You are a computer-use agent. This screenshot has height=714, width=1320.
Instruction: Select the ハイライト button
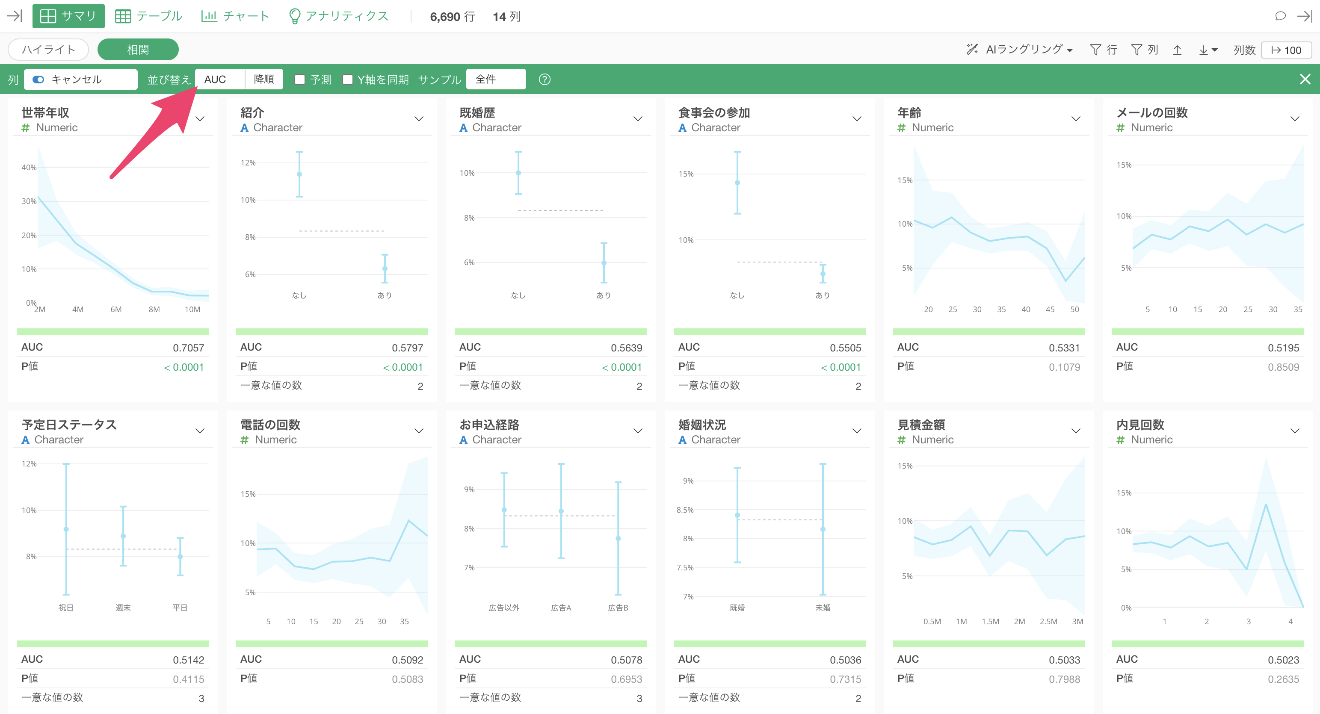[x=49, y=50]
